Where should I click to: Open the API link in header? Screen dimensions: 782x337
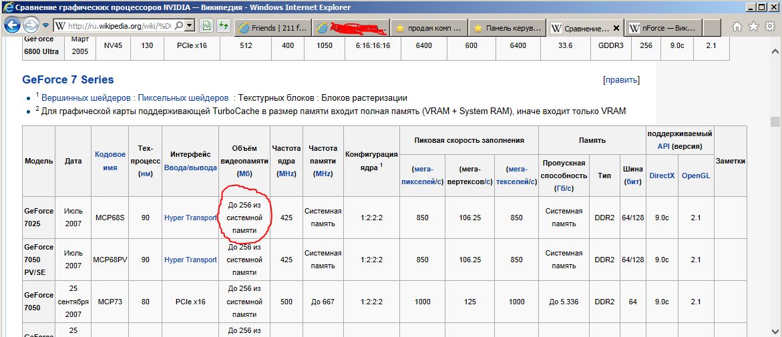coord(664,147)
